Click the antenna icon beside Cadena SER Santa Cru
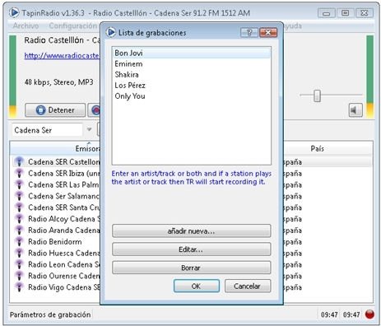The height and width of the screenshot is (326, 381). [19, 207]
